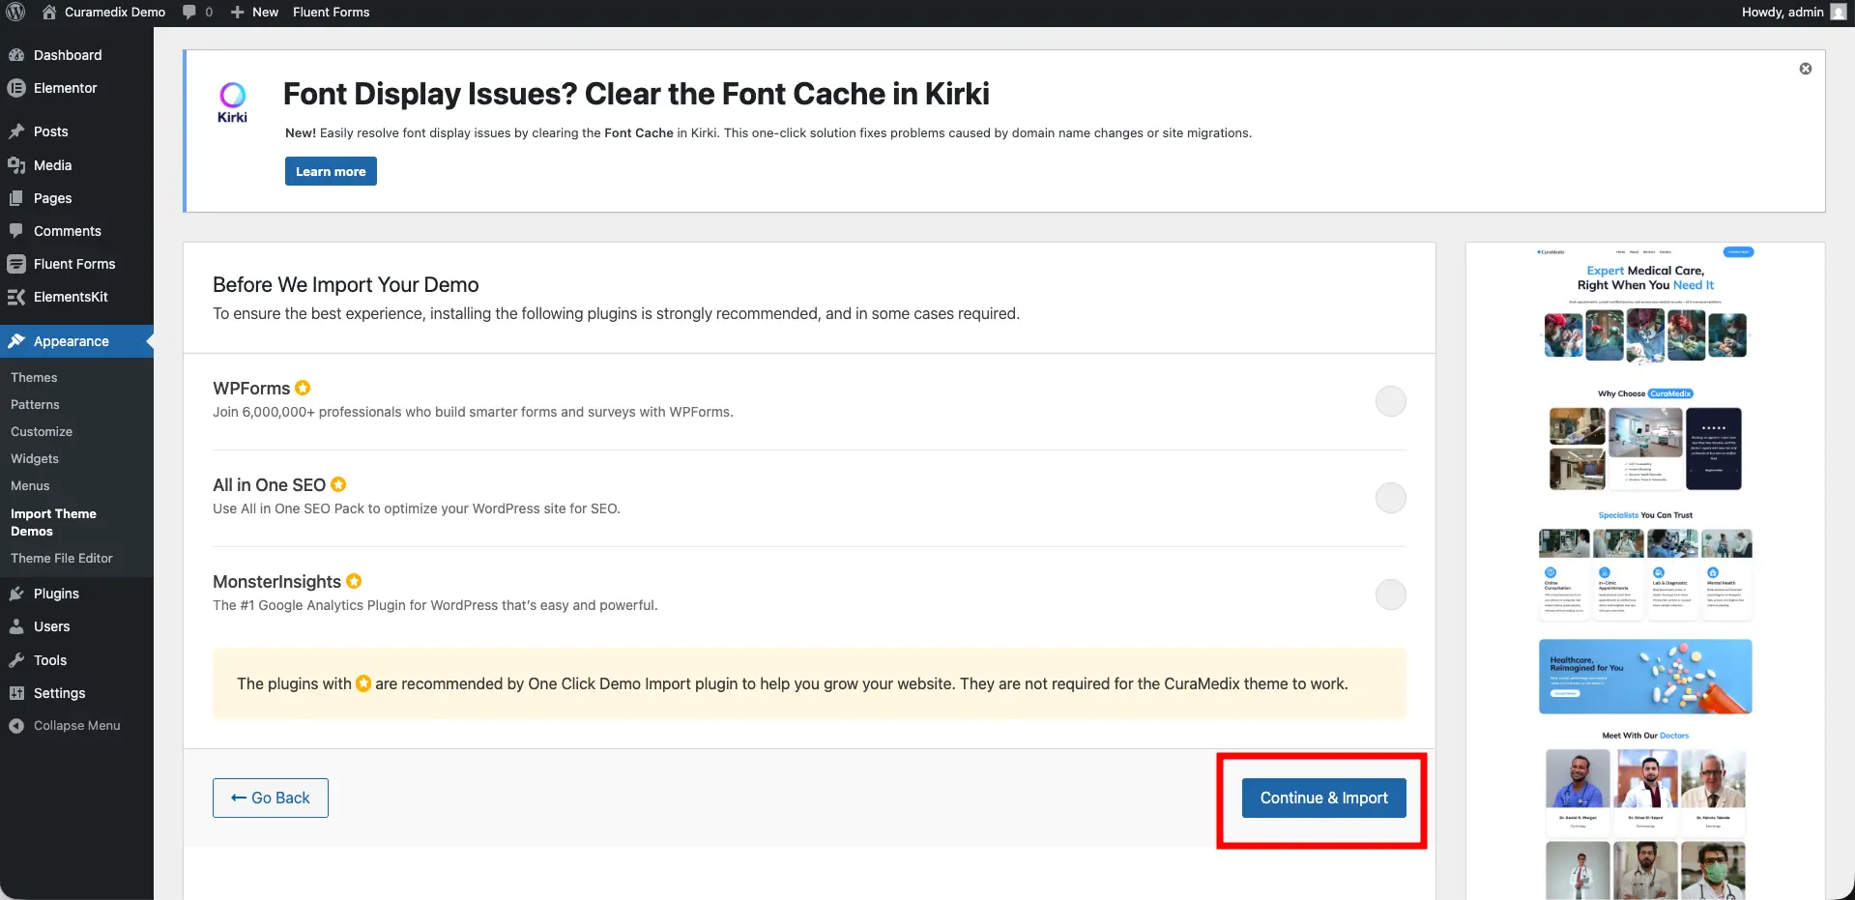Open the Howdy, admin account menu
Image resolution: width=1855 pixels, height=900 pixels.
pyautogui.click(x=1782, y=13)
